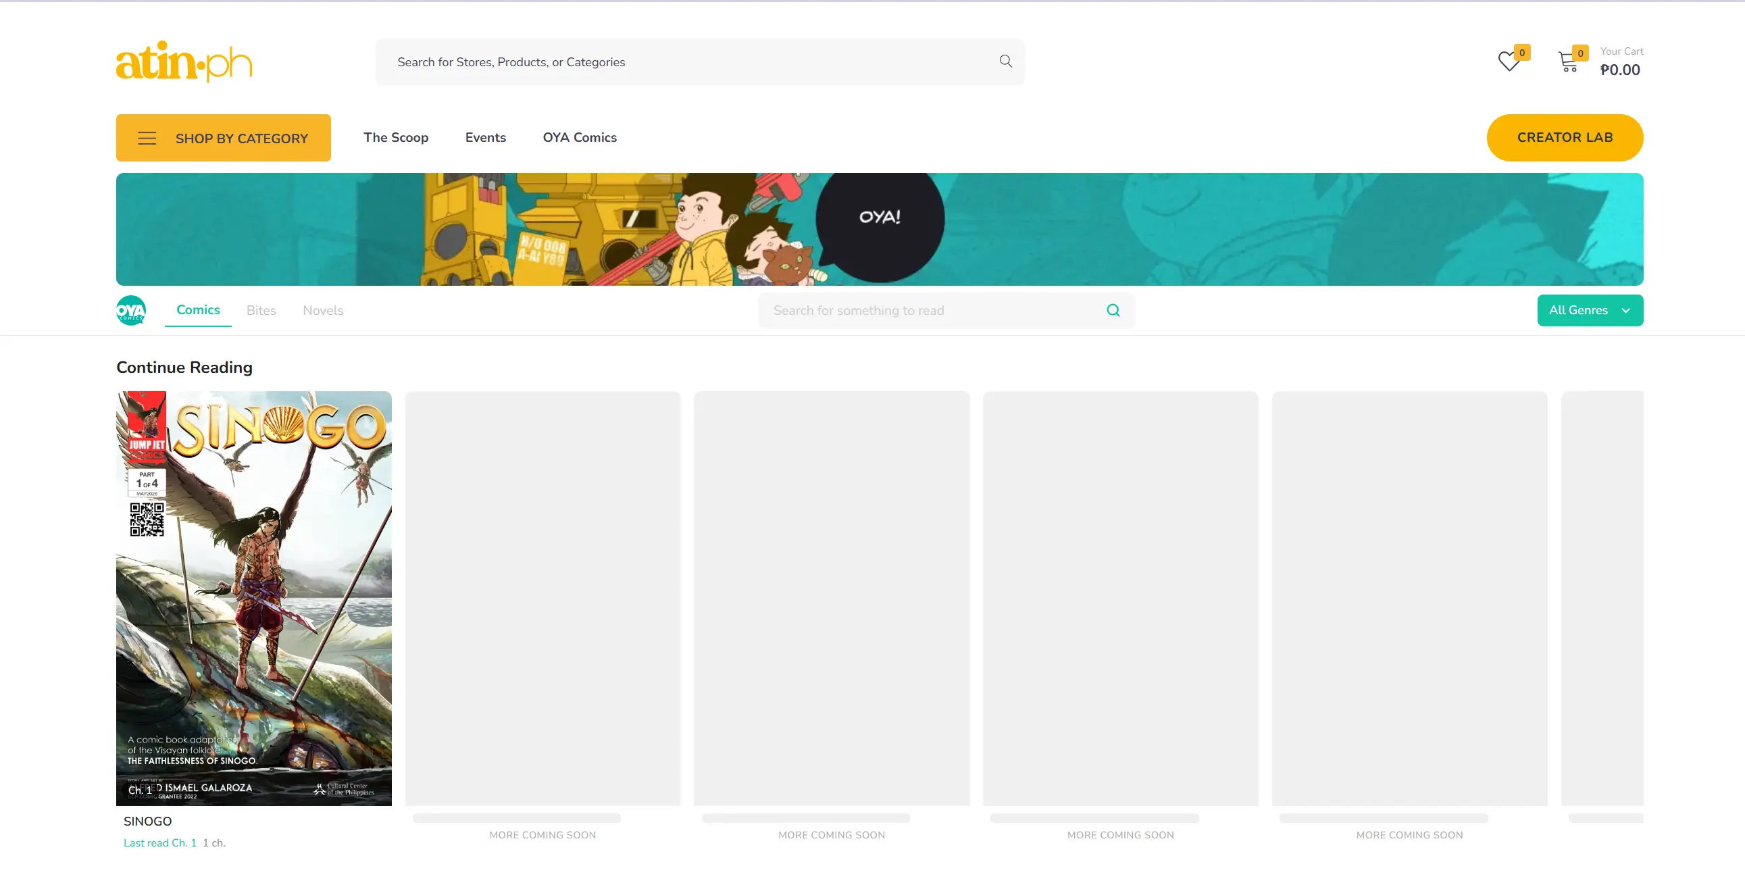Open the wishlist heart icon
The height and width of the screenshot is (883, 1745).
(1508, 61)
